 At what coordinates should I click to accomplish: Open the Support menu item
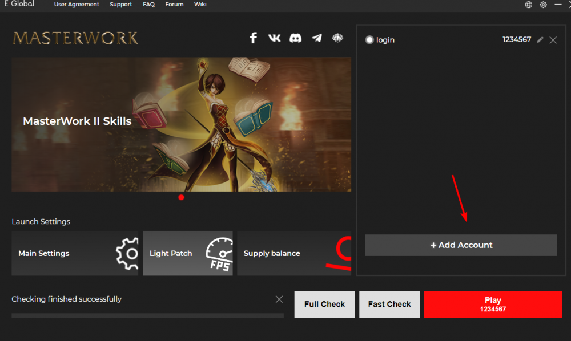click(x=120, y=5)
